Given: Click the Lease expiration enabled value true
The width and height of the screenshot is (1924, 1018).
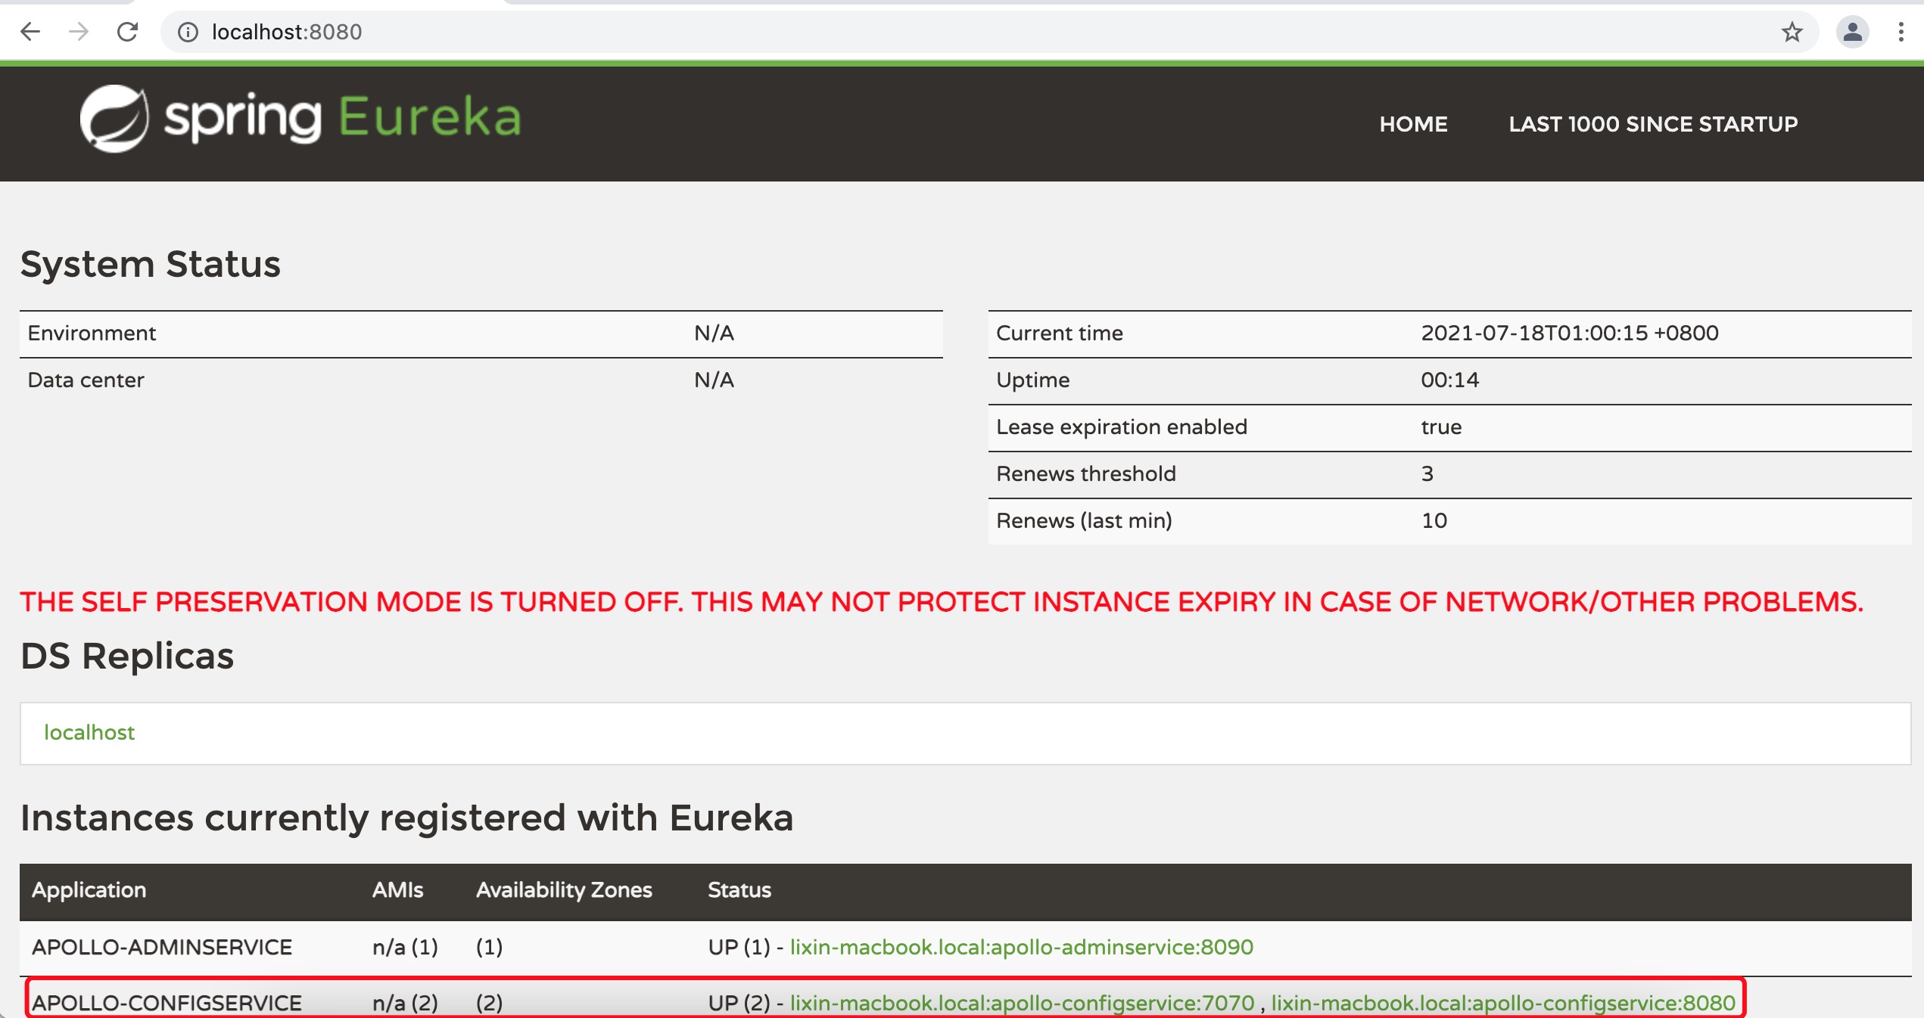Looking at the screenshot, I should click(x=1441, y=427).
